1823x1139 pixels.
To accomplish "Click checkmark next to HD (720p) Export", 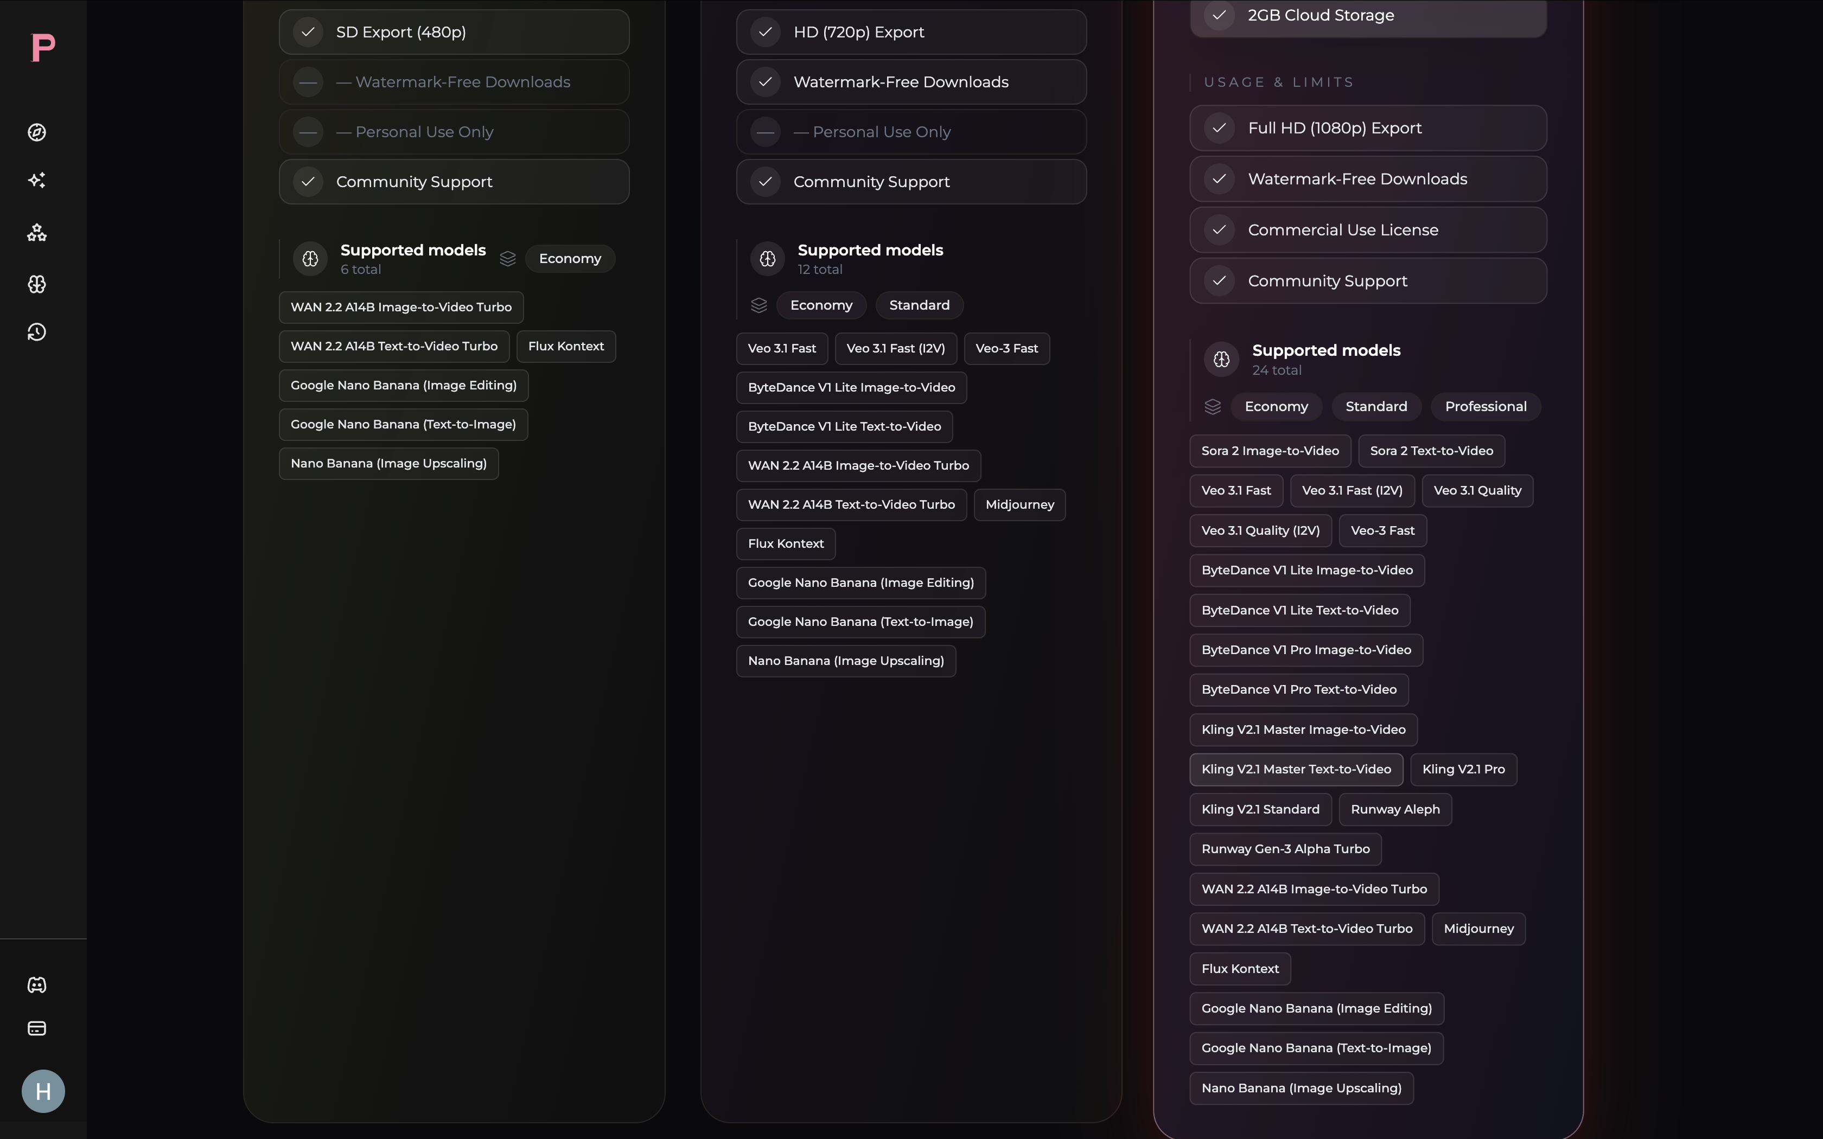I will click(x=766, y=33).
